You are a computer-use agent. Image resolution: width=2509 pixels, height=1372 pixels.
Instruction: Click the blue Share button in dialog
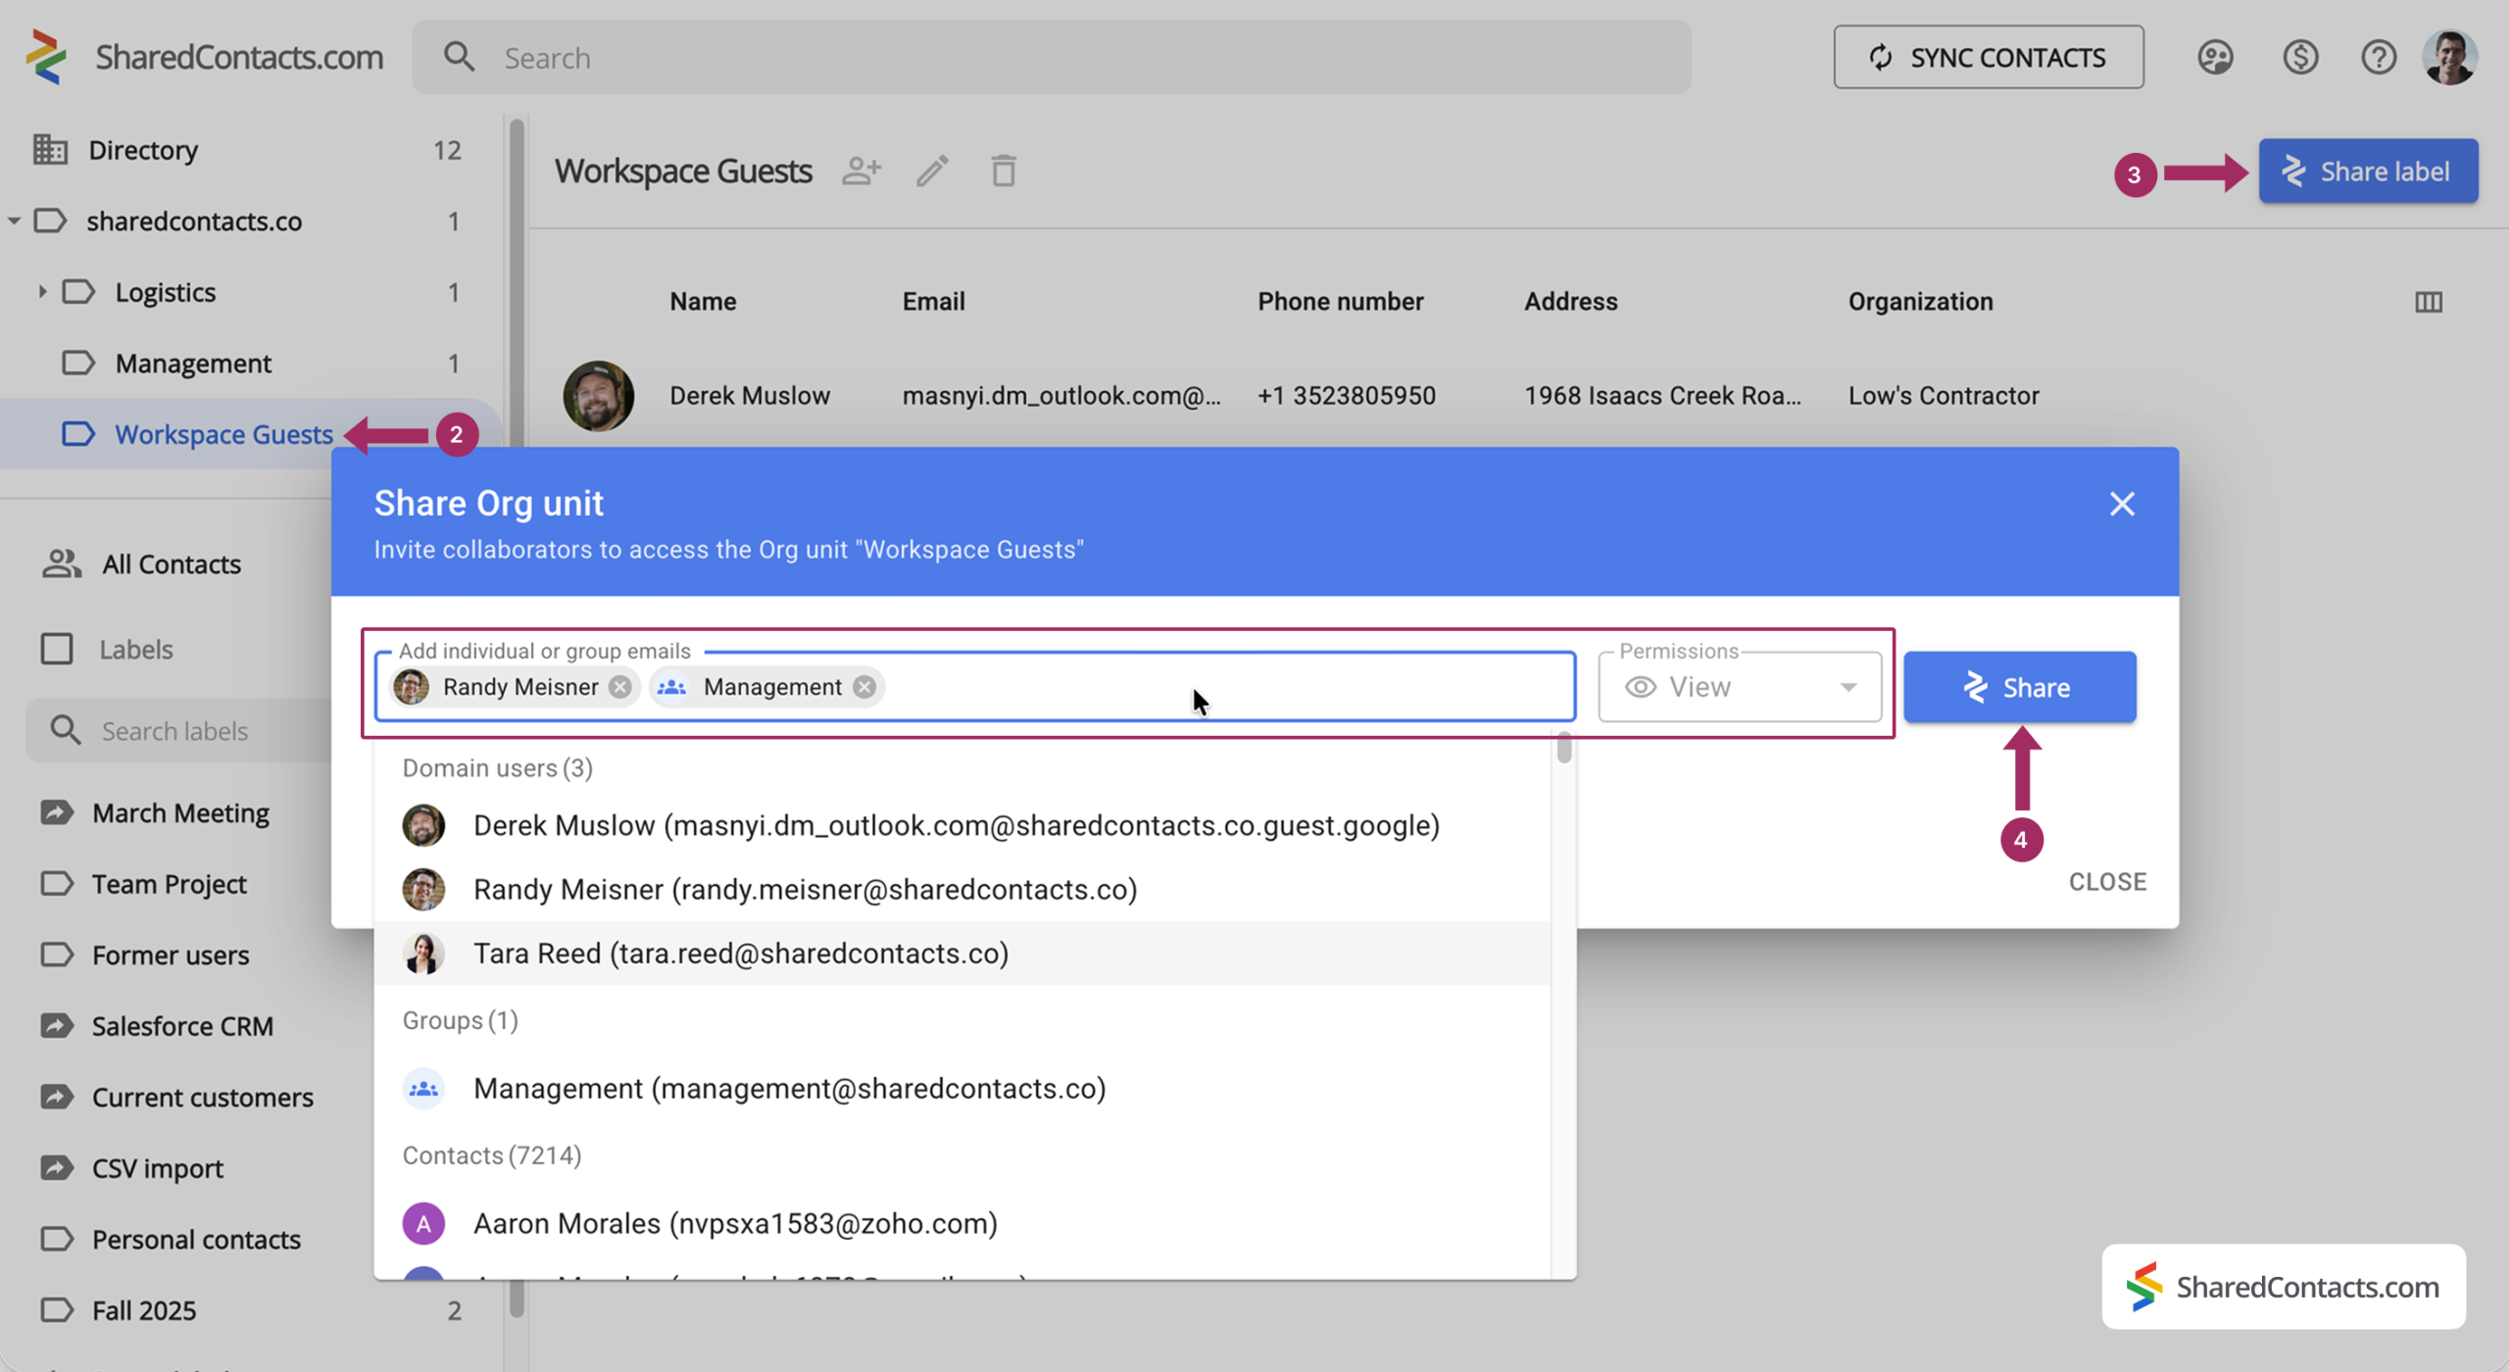[2020, 687]
